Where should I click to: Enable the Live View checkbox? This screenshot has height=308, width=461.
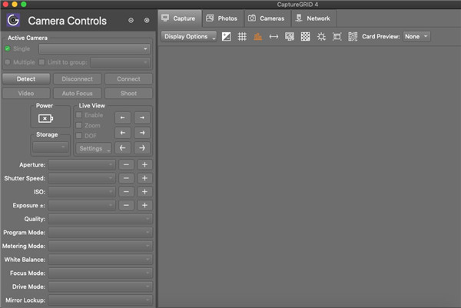pyautogui.click(x=78, y=114)
